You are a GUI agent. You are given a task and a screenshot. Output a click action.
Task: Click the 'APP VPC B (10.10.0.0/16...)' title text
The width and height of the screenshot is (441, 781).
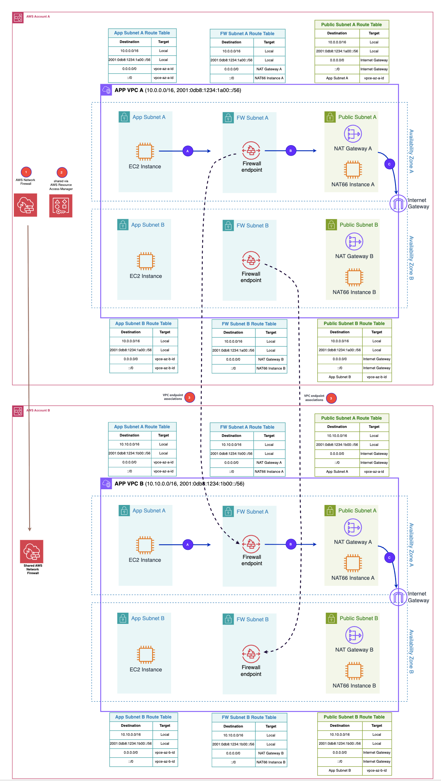click(179, 484)
